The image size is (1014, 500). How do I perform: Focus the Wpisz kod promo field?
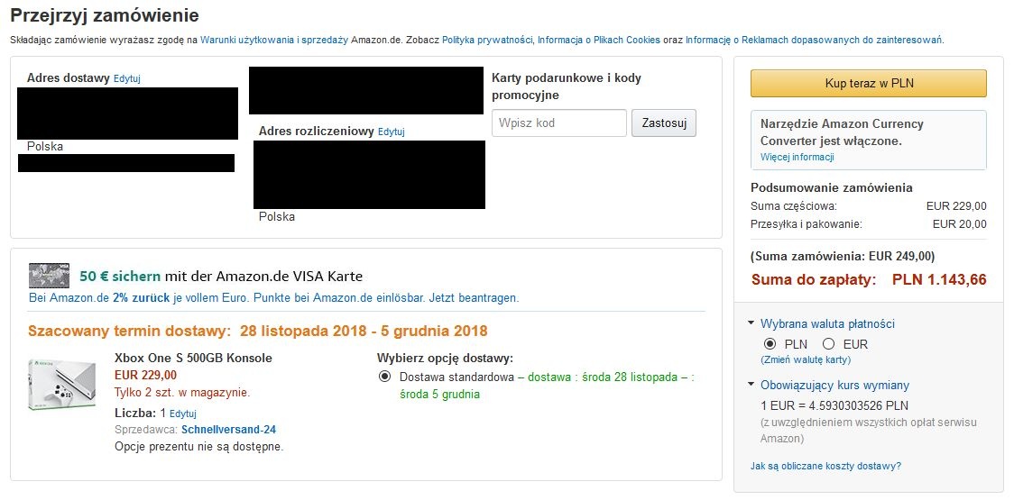tap(559, 123)
